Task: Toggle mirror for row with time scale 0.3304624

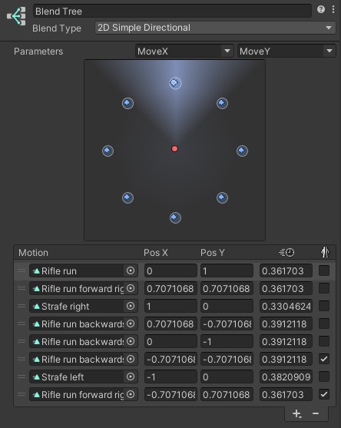Action: coord(324,306)
